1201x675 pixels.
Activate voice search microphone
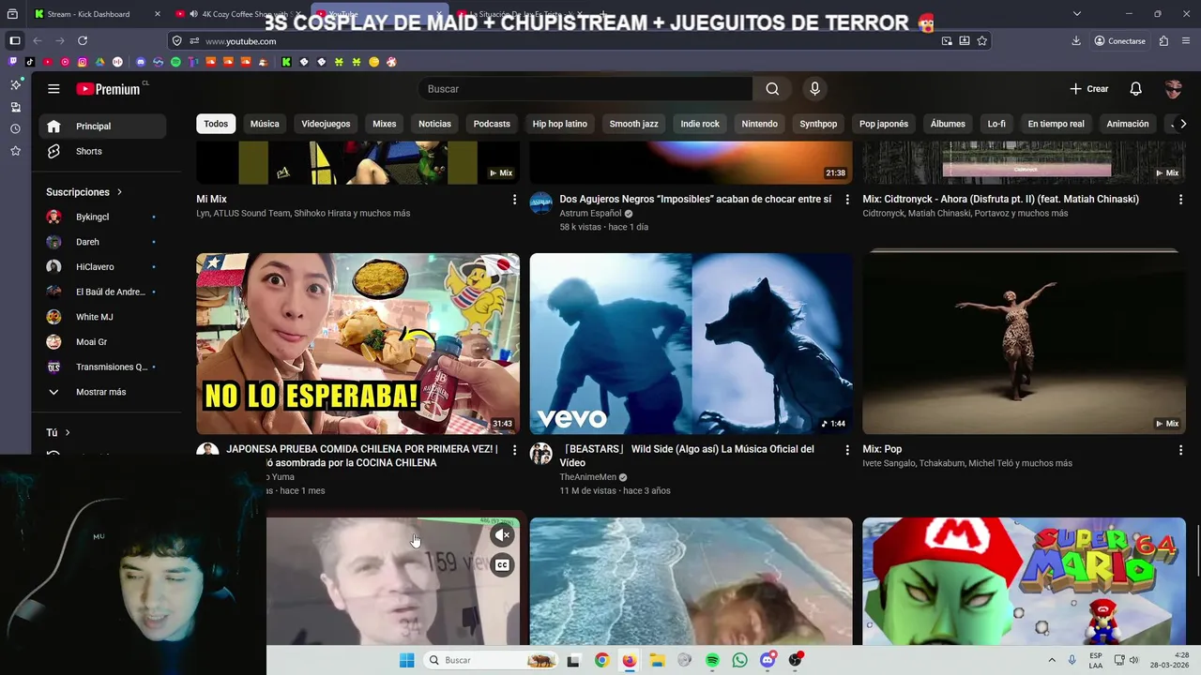(814, 89)
